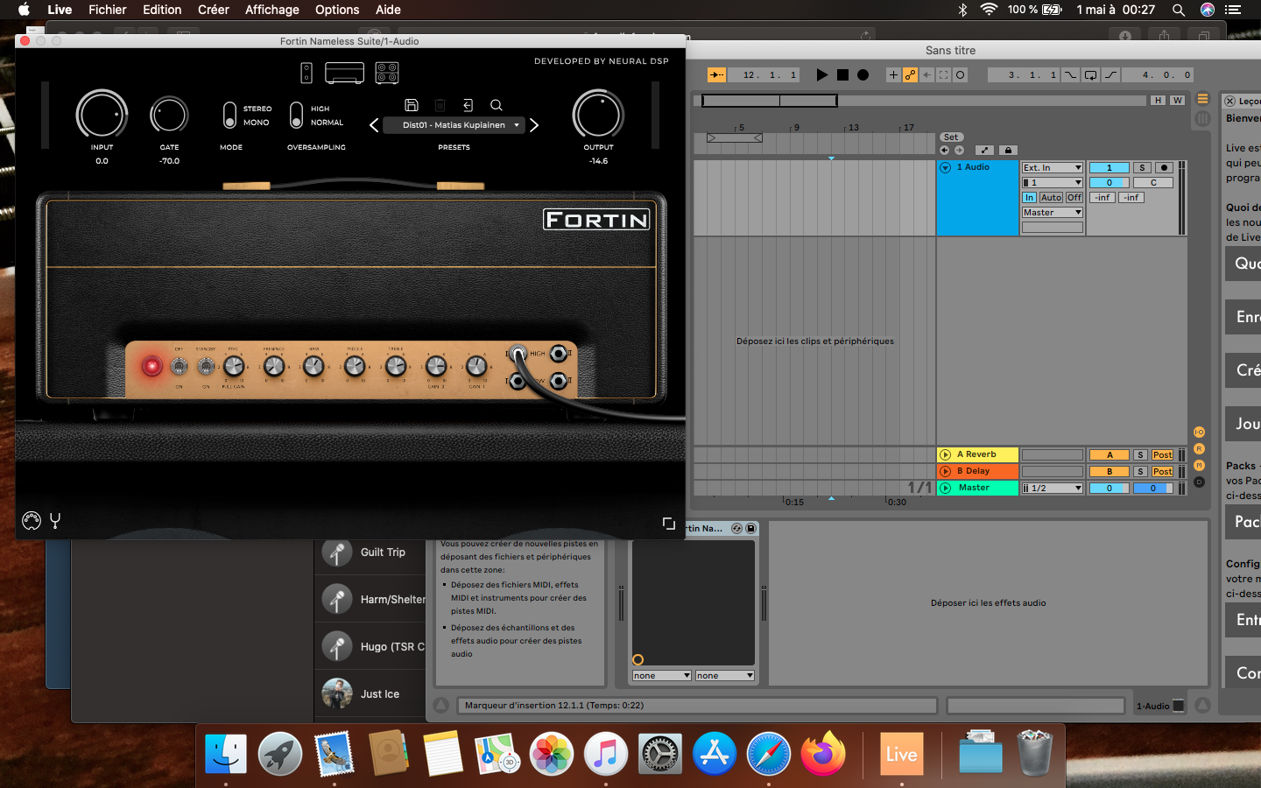Image resolution: width=1261 pixels, height=788 pixels.
Task: Switch to the cabinet section icon
Action: click(x=387, y=73)
